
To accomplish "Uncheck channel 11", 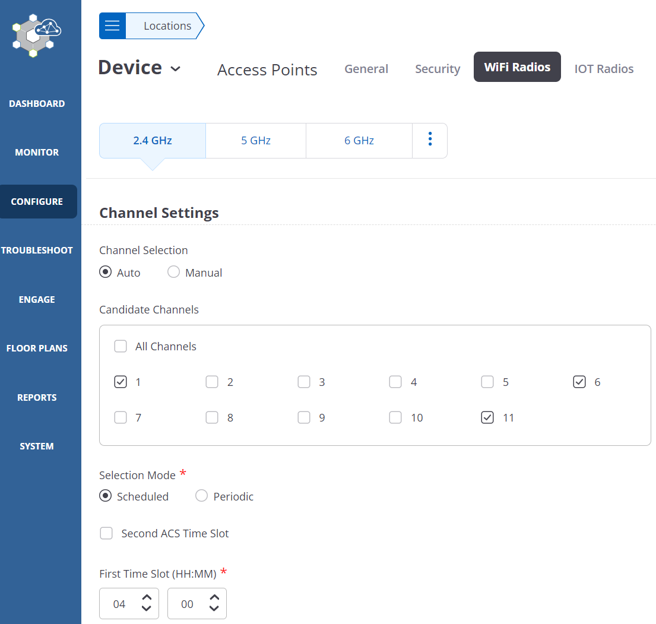I will click(x=487, y=417).
